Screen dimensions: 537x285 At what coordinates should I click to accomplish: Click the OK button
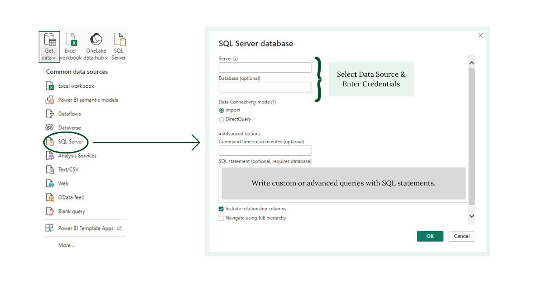pos(430,236)
